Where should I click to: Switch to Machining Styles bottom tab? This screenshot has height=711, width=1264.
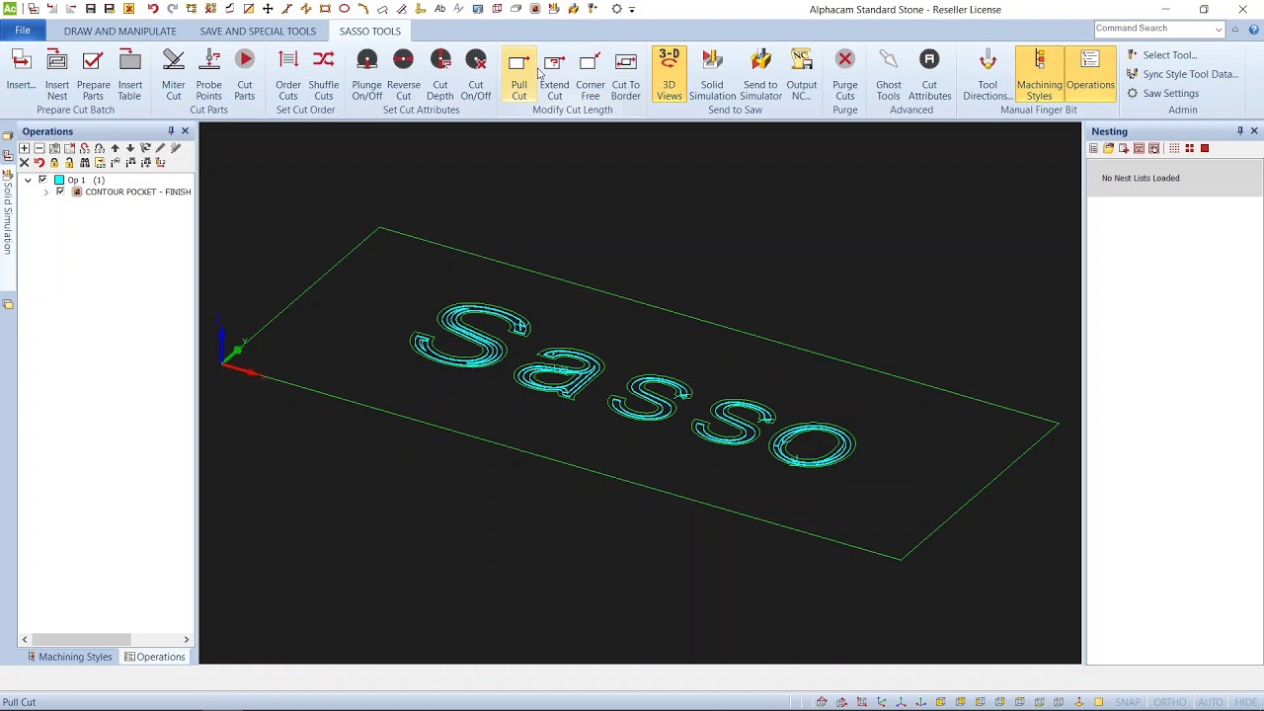point(69,657)
